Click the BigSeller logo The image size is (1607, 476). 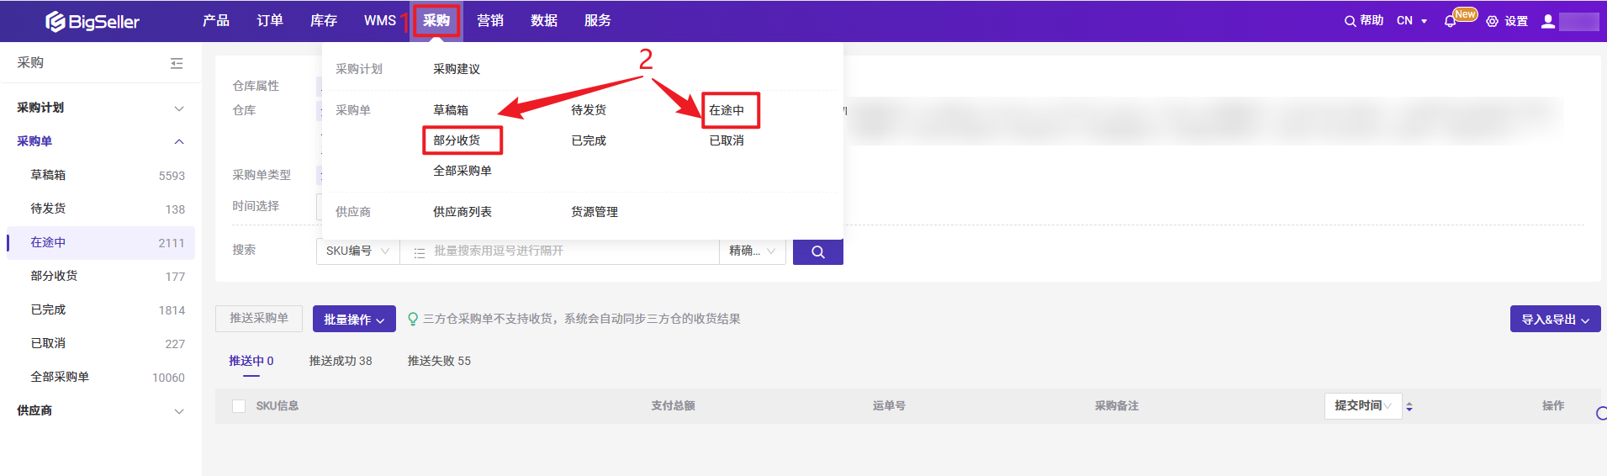(x=92, y=21)
